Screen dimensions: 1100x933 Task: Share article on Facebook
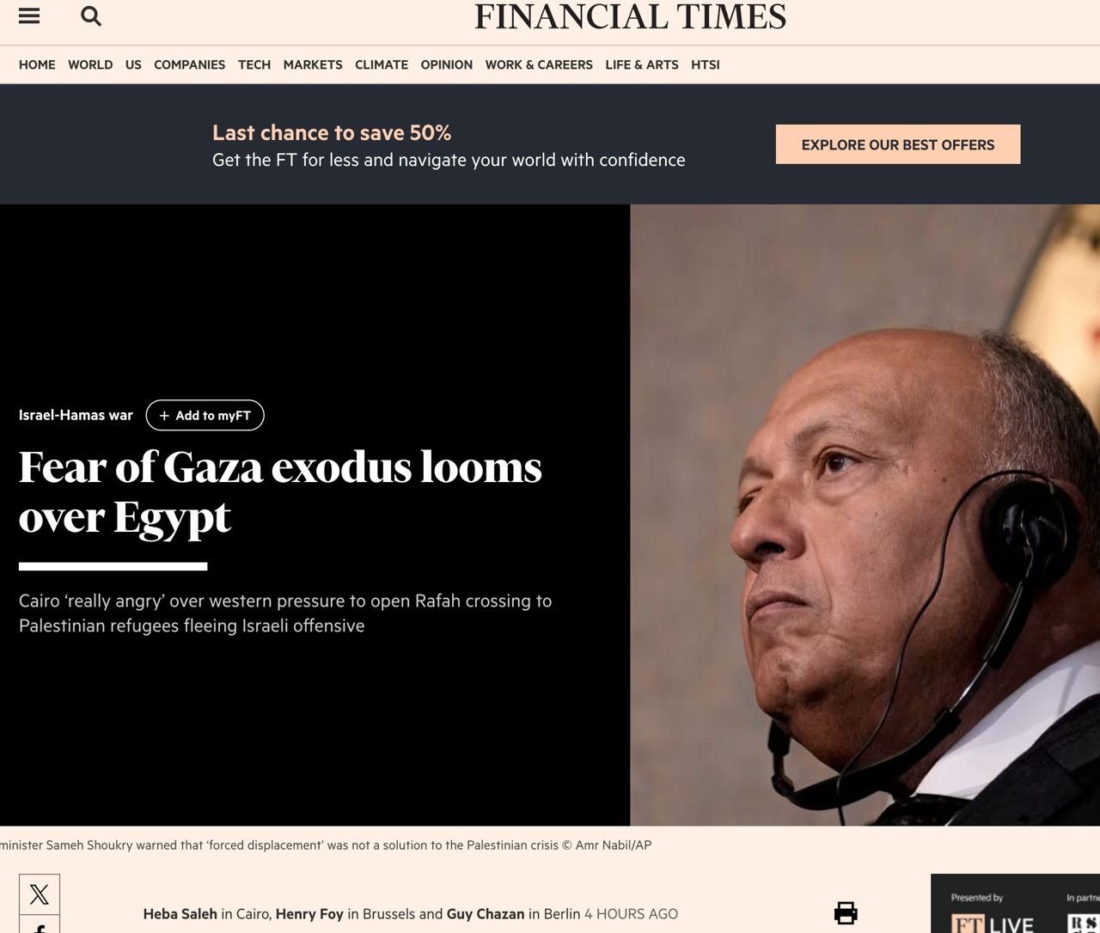(40, 924)
